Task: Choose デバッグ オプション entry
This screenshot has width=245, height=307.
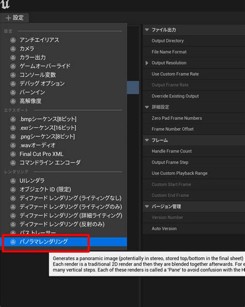Action: point(42,83)
